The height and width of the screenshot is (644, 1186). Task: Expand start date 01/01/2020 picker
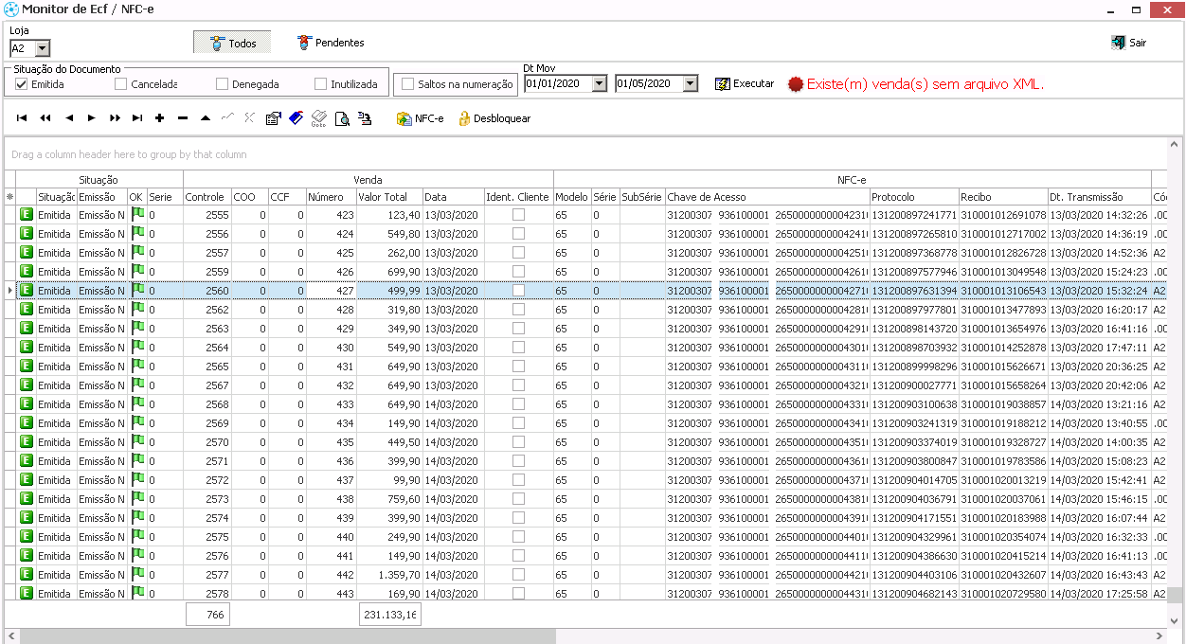599,83
